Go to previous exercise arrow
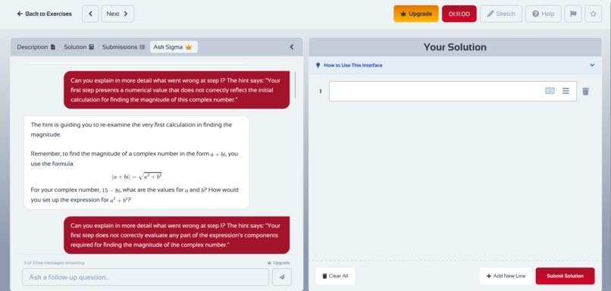Image resolution: width=611 pixels, height=291 pixels. pyautogui.click(x=90, y=14)
